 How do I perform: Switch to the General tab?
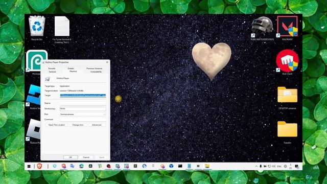pos(52,72)
